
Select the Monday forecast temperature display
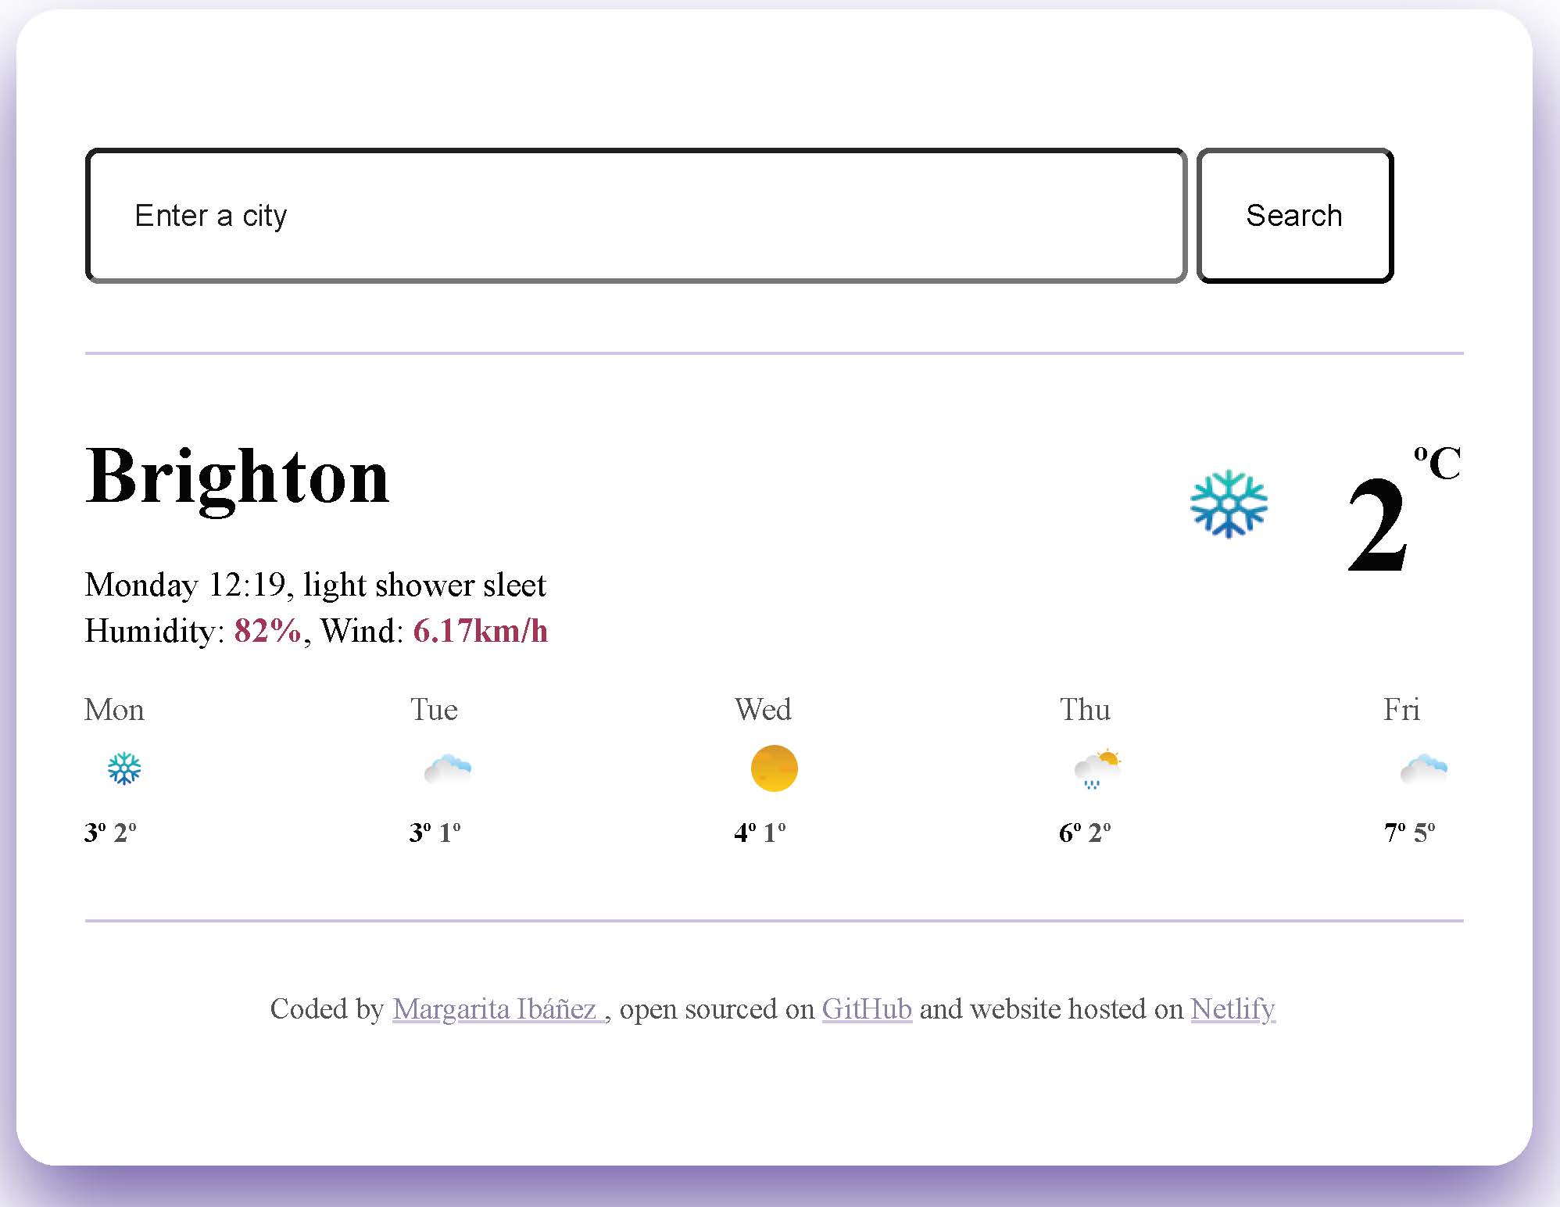[110, 831]
